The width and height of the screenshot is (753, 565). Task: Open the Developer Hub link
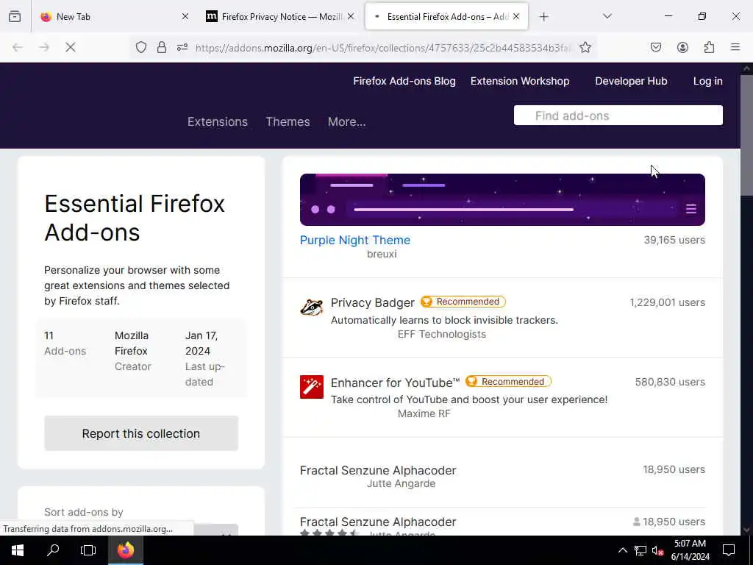coord(631,81)
